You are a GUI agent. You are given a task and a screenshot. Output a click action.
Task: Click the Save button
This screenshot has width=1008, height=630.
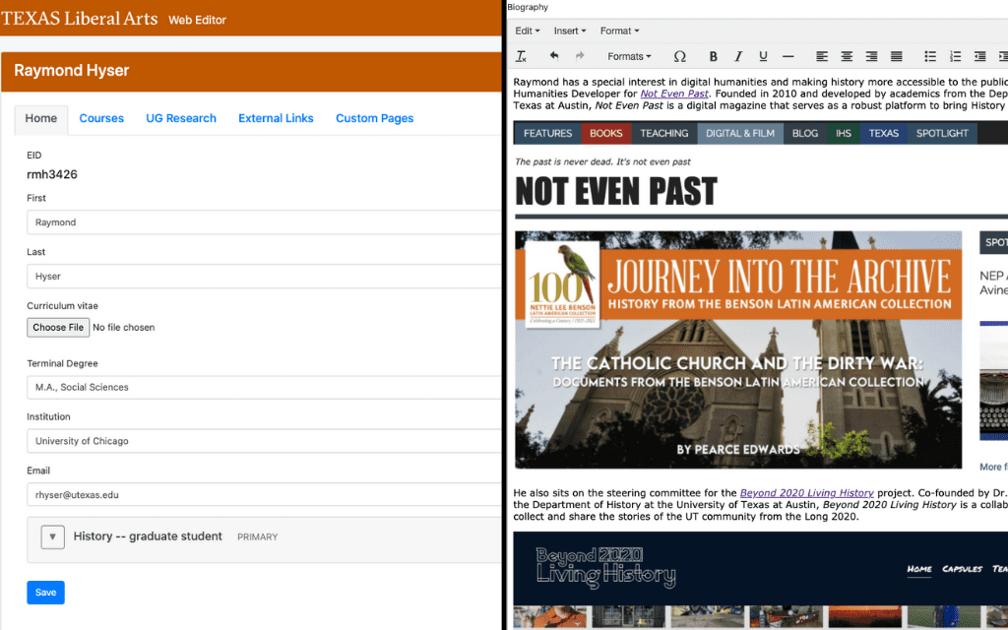pyautogui.click(x=45, y=592)
